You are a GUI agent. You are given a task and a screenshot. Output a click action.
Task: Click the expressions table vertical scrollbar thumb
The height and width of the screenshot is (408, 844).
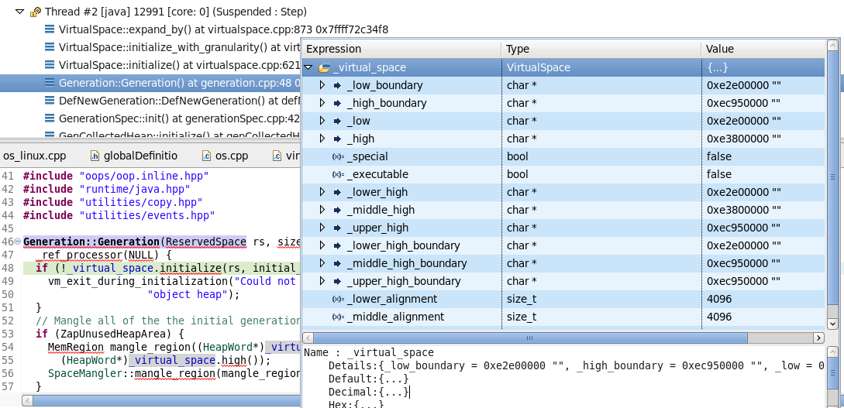(x=832, y=177)
